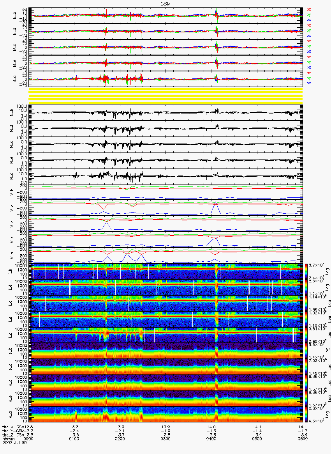Image resolution: width=331 pixels, height=454 pixels.
Task: Click the green by legend of B_b panel
Action: (x=308, y=14)
